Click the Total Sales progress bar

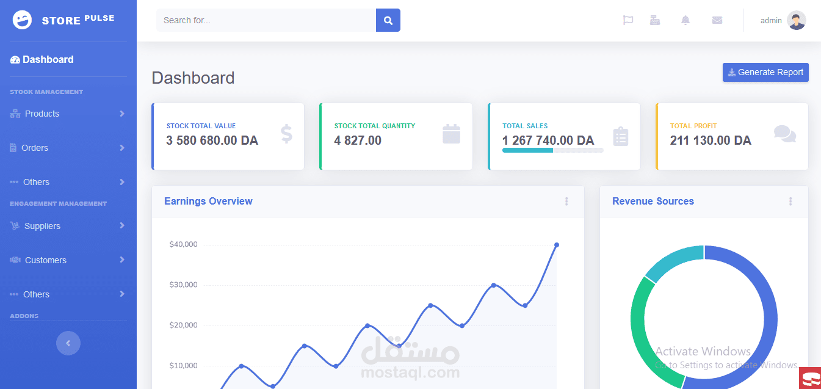pyautogui.click(x=553, y=150)
